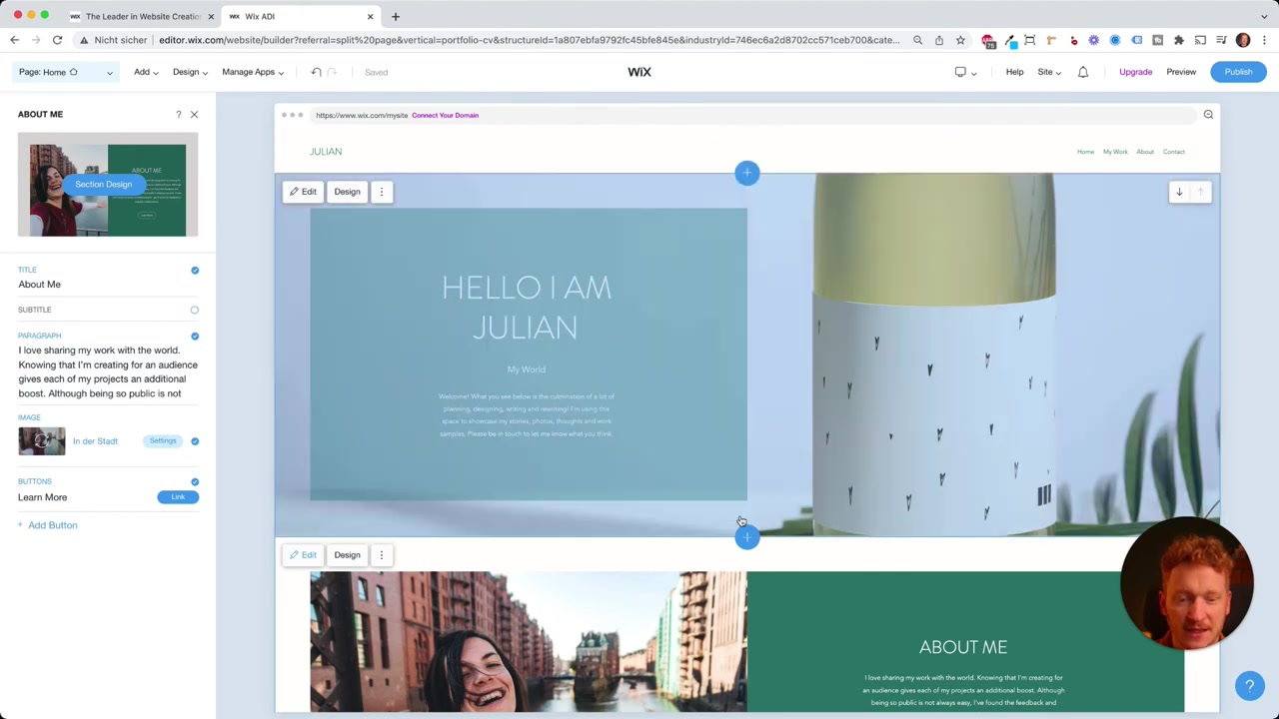Expand the Design menu in top bar

(x=190, y=72)
